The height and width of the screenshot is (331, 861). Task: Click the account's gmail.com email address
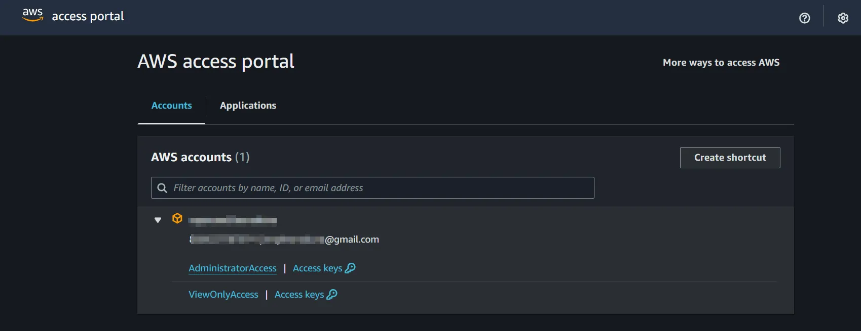pos(284,240)
